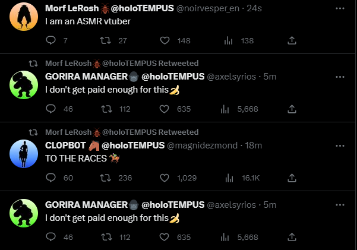Open the CLOPBOT blue centaur avatar
The width and height of the screenshot is (357, 250).
coord(24,154)
